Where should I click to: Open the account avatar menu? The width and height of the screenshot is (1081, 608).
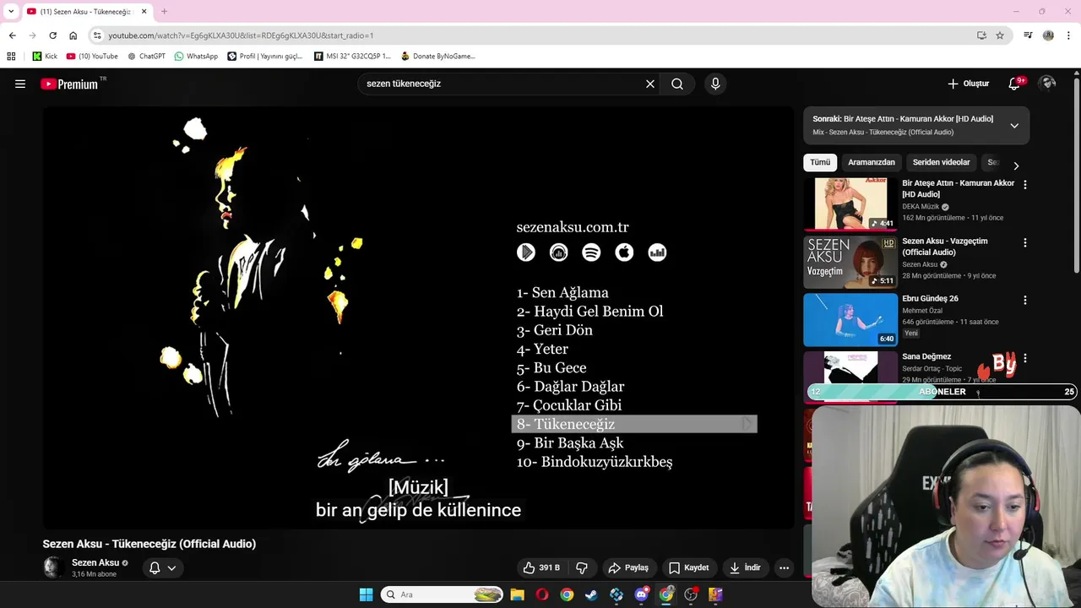(x=1048, y=83)
